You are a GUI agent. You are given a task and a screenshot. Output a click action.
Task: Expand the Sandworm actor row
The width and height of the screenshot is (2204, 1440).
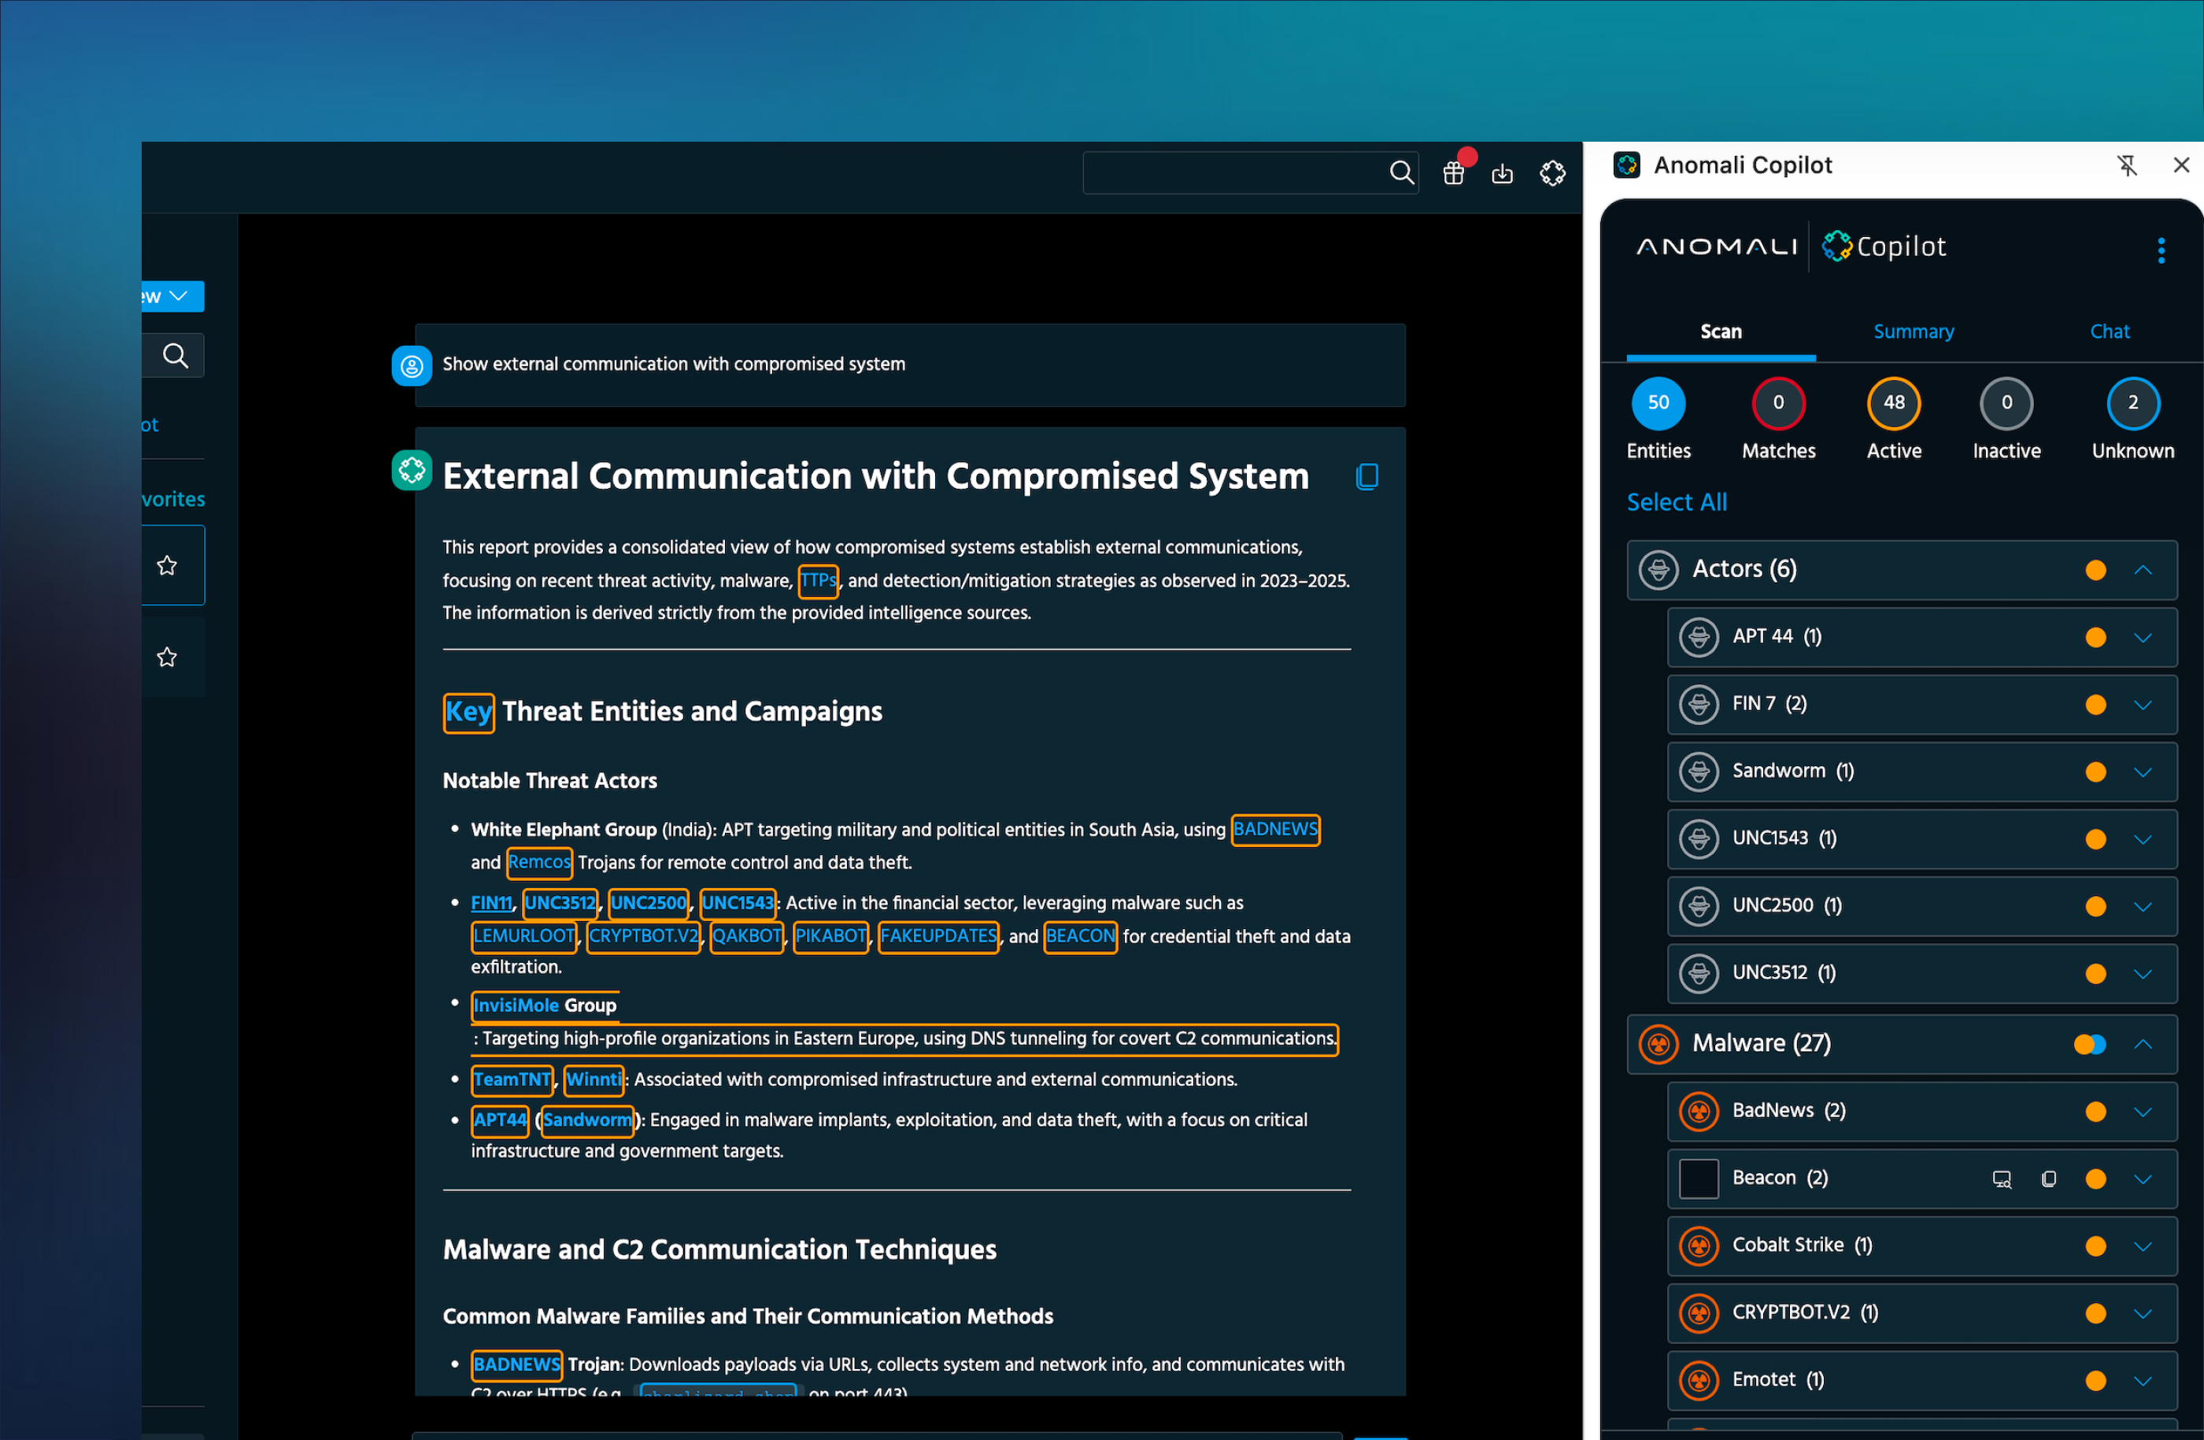[x=2142, y=772]
